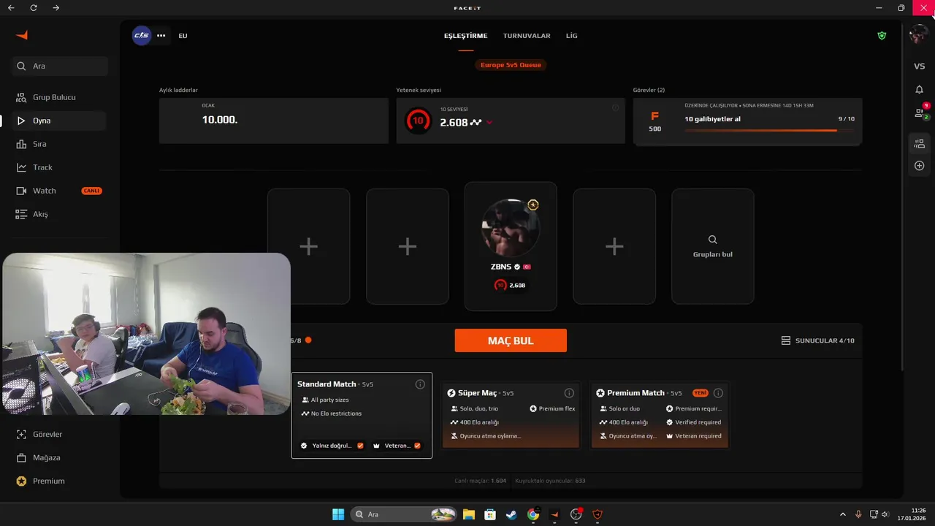Open the three-dots game switcher menu
The height and width of the screenshot is (526, 935).
click(161, 35)
